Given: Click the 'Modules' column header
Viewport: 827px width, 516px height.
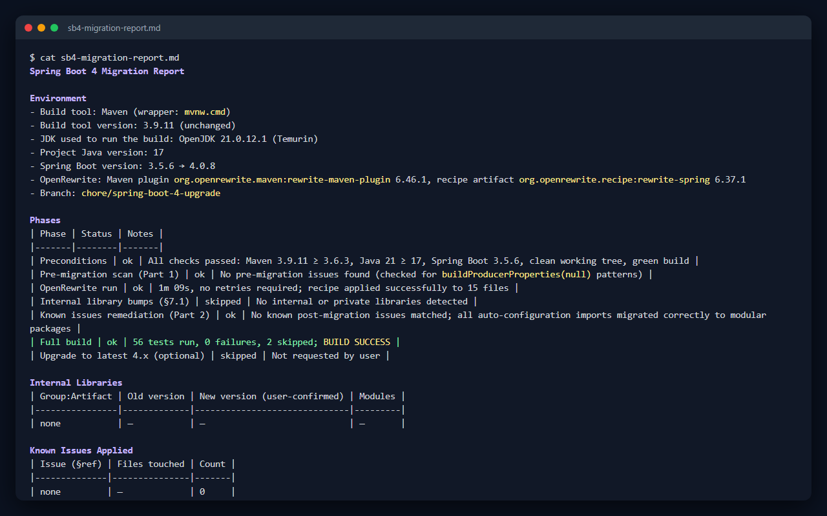Looking at the screenshot, I should (x=377, y=396).
